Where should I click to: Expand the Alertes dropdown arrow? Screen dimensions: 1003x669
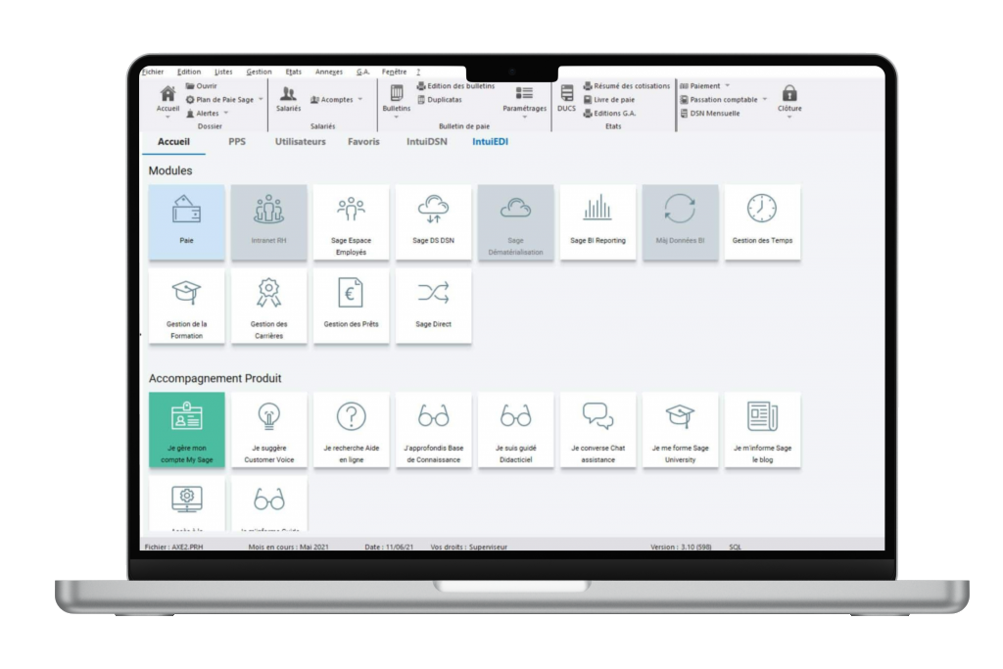click(226, 114)
